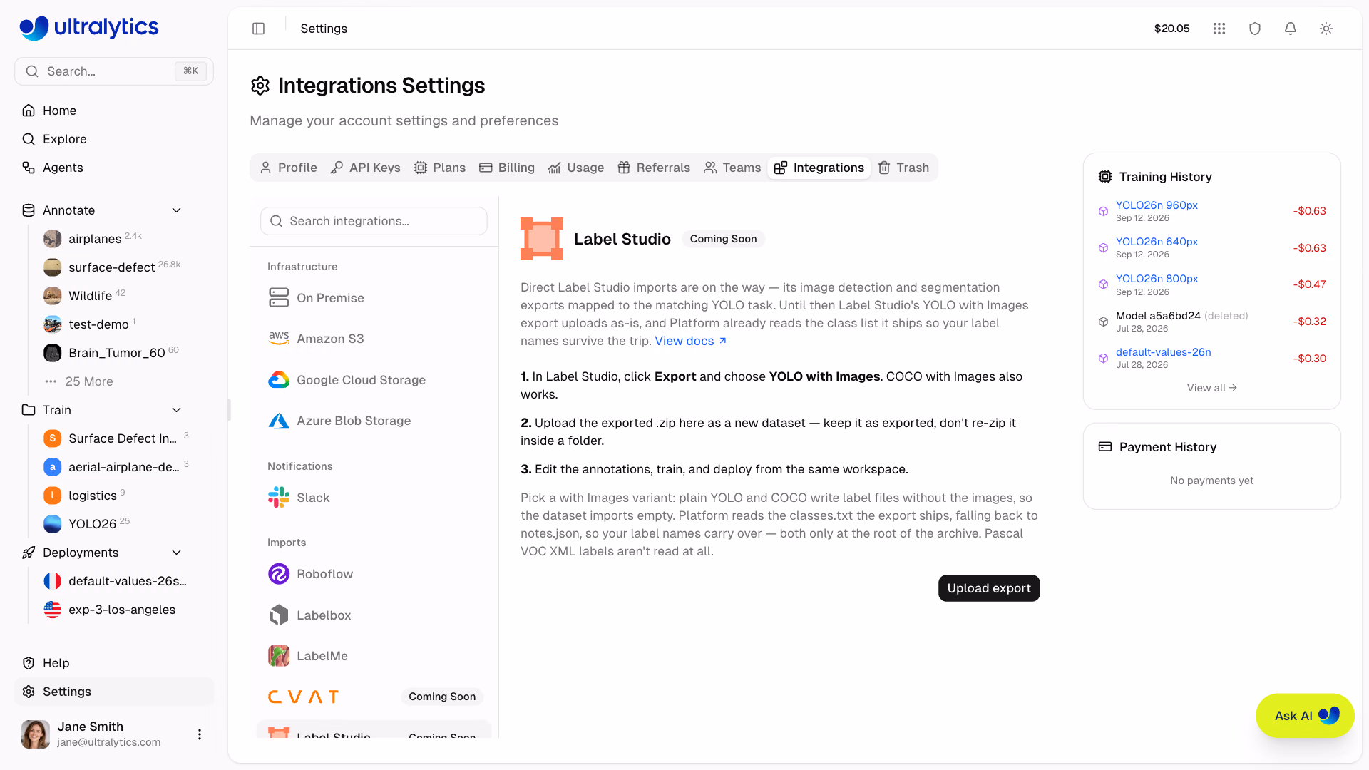Open default-values-26n training entry
The height and width of the screenshot is (770, 1369).
(x=1163, y=352)
